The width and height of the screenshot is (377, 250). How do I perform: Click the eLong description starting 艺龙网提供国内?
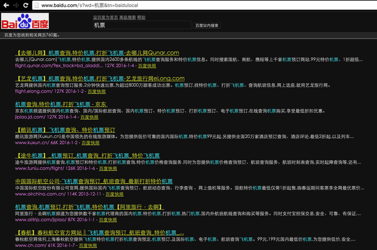click(x=173, y=85)
